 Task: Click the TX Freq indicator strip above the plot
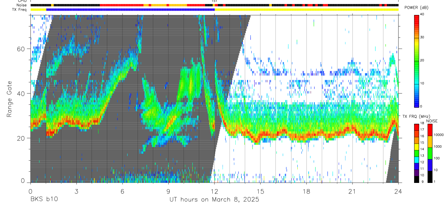214,9
